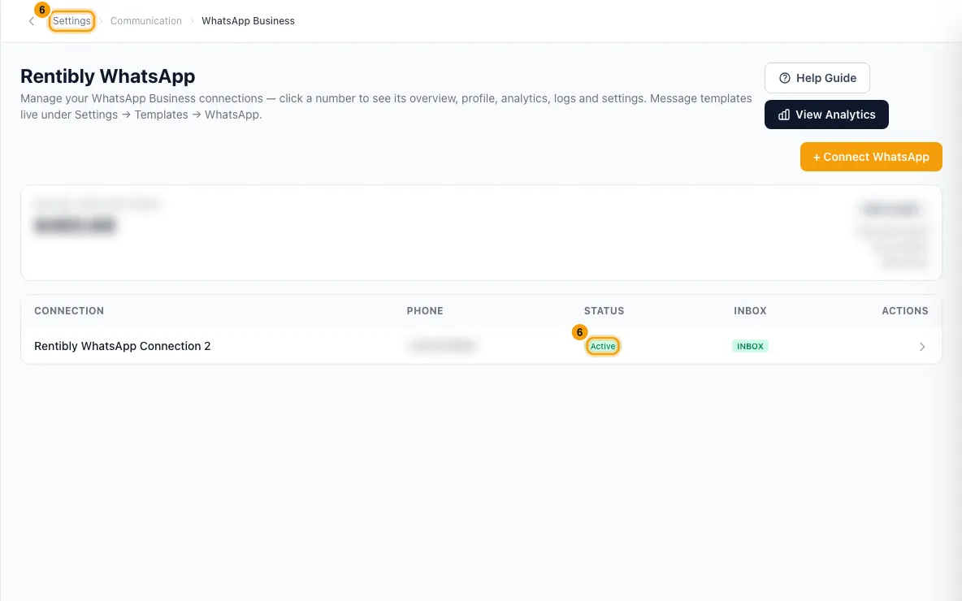Viewport: 962px width, 601px height.
Task: Open the Communication breadcrumb link
Action: tap(146, 21)
